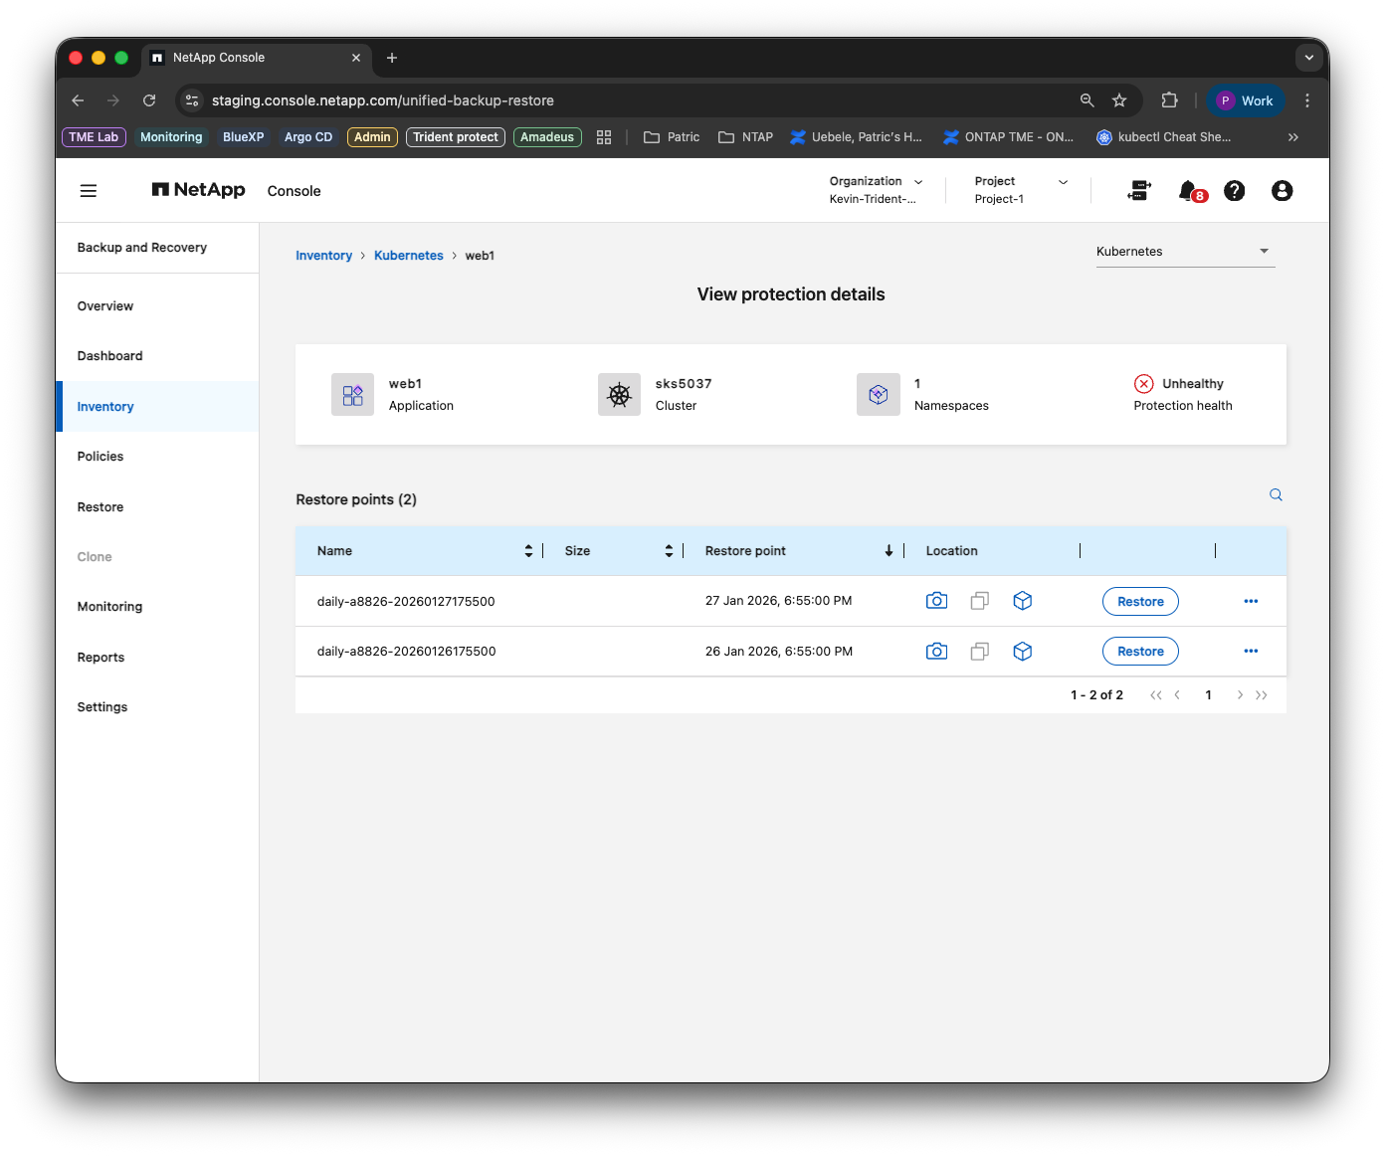Open the hamburger navigation menu
Viewport: 1385px width, 1156px height.
tap(89, 191)
